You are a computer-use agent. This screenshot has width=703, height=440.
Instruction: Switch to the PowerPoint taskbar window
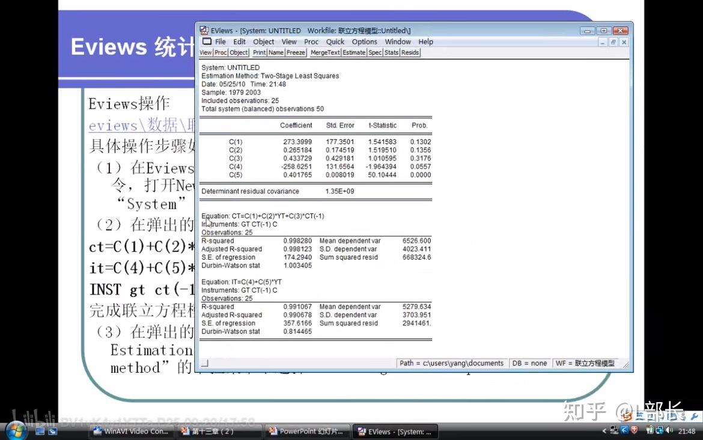pos(307,431)
